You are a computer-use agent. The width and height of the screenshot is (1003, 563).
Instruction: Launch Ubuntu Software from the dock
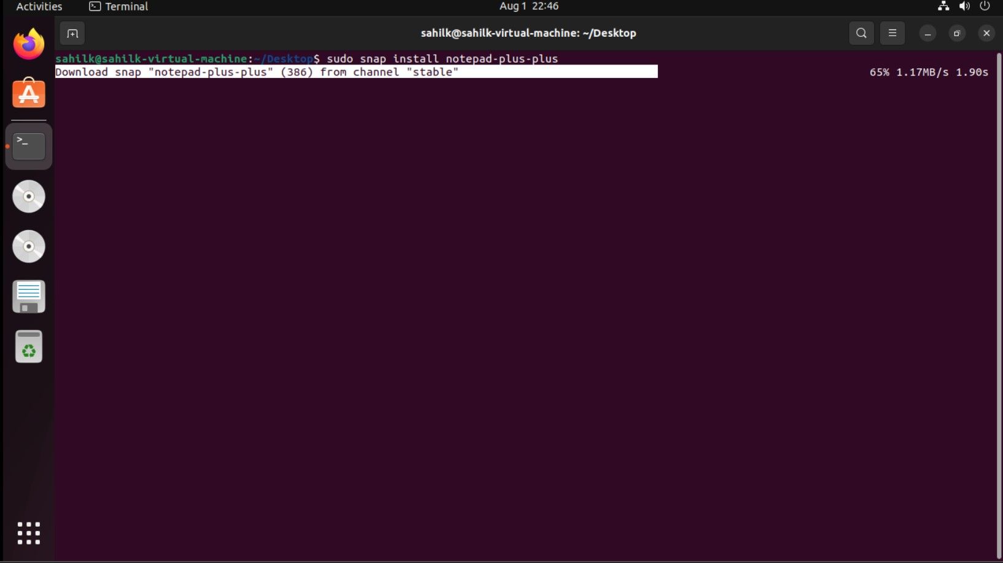(x=29, y=93)
